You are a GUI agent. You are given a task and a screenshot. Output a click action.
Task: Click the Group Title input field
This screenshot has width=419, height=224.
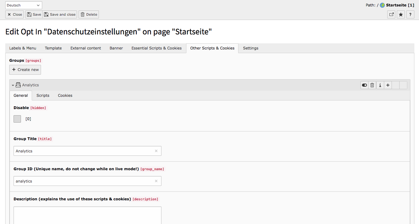(87, 151)
